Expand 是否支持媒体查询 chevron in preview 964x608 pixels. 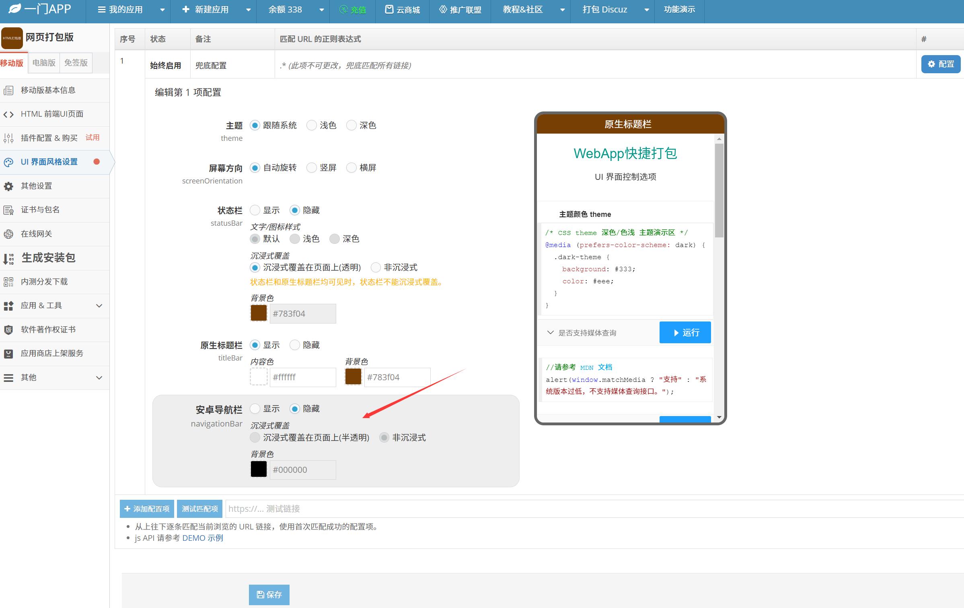(550, 333)
